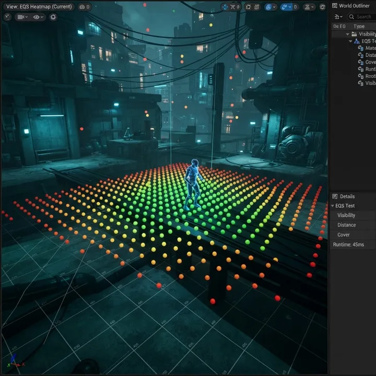The width and height of the screenshot is (376, 376).
Task: Click the component icon beside Visib...
Action: 361,83
